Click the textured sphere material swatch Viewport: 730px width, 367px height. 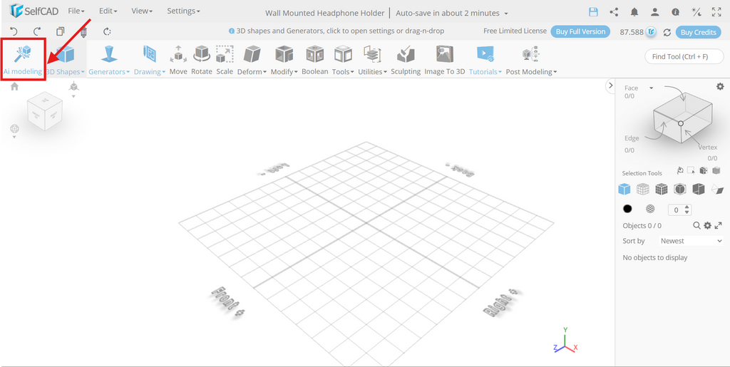click(650, 209)
